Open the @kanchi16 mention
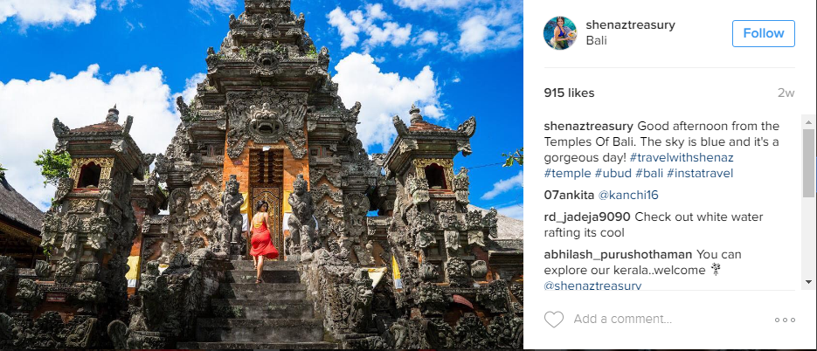The width and height of the screenshot is (817, 351). click(x=628, y=196)
